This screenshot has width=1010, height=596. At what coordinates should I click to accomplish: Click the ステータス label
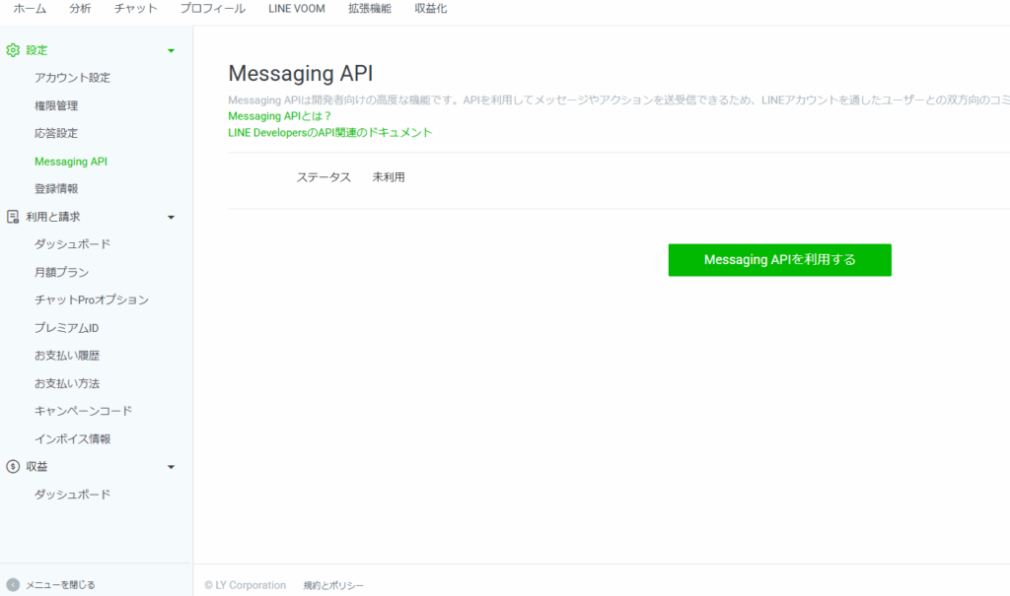tap(324, 177)
